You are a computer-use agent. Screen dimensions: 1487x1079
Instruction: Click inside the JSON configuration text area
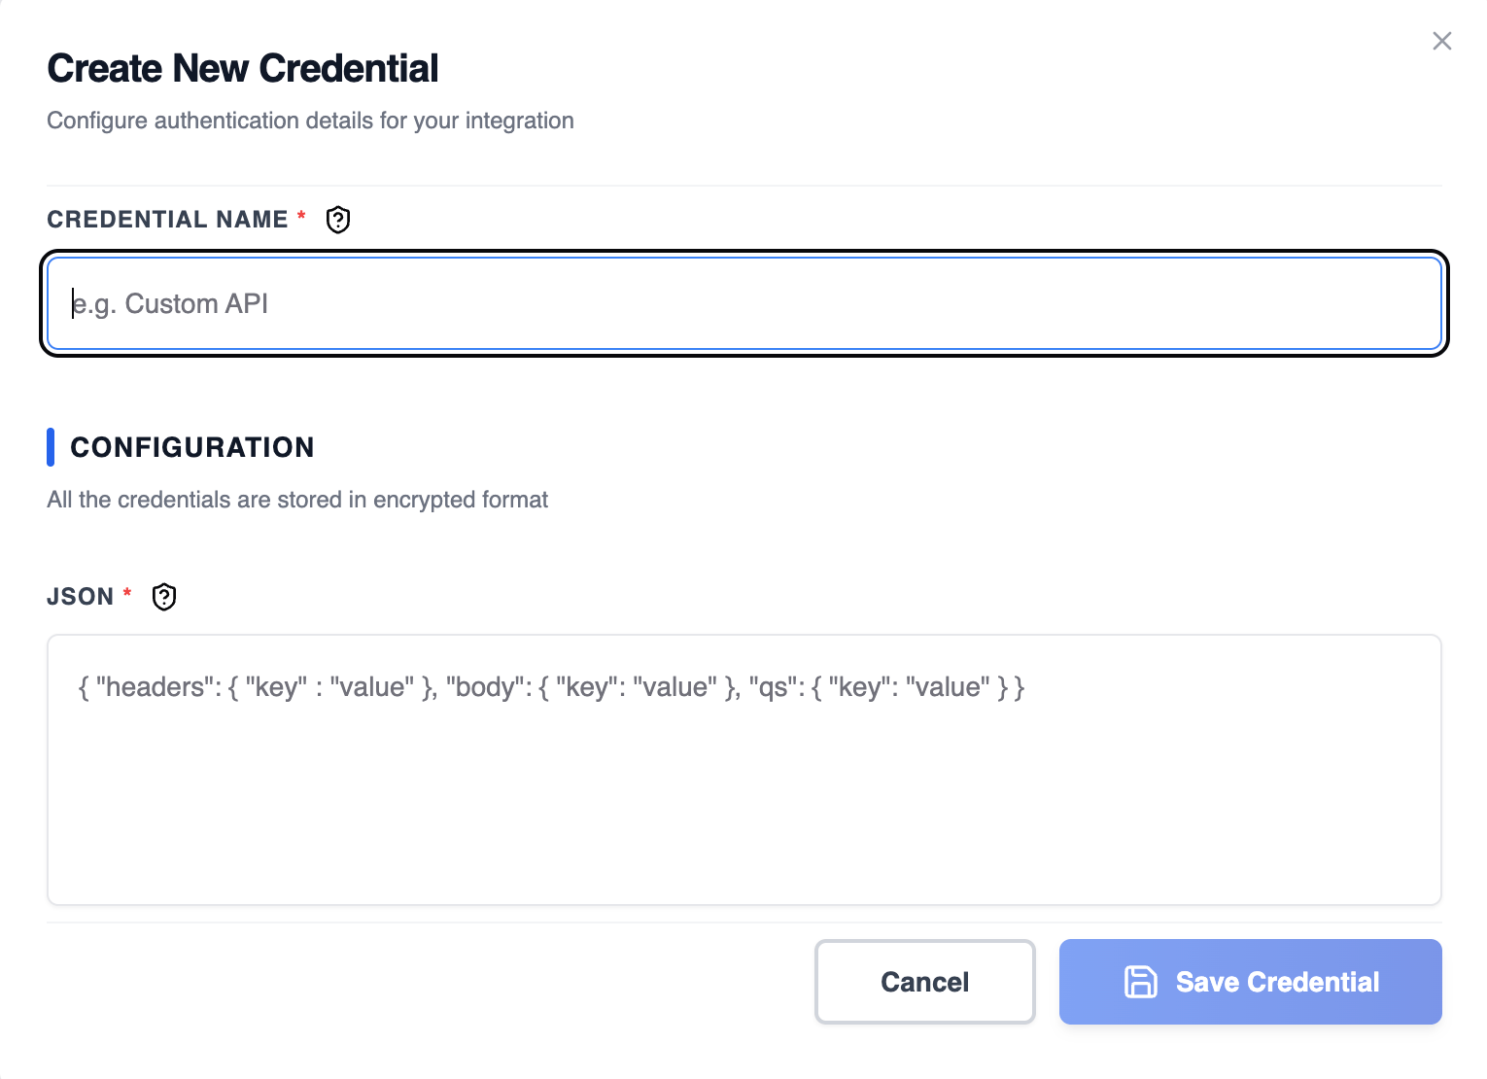click(x=744, y=770)
